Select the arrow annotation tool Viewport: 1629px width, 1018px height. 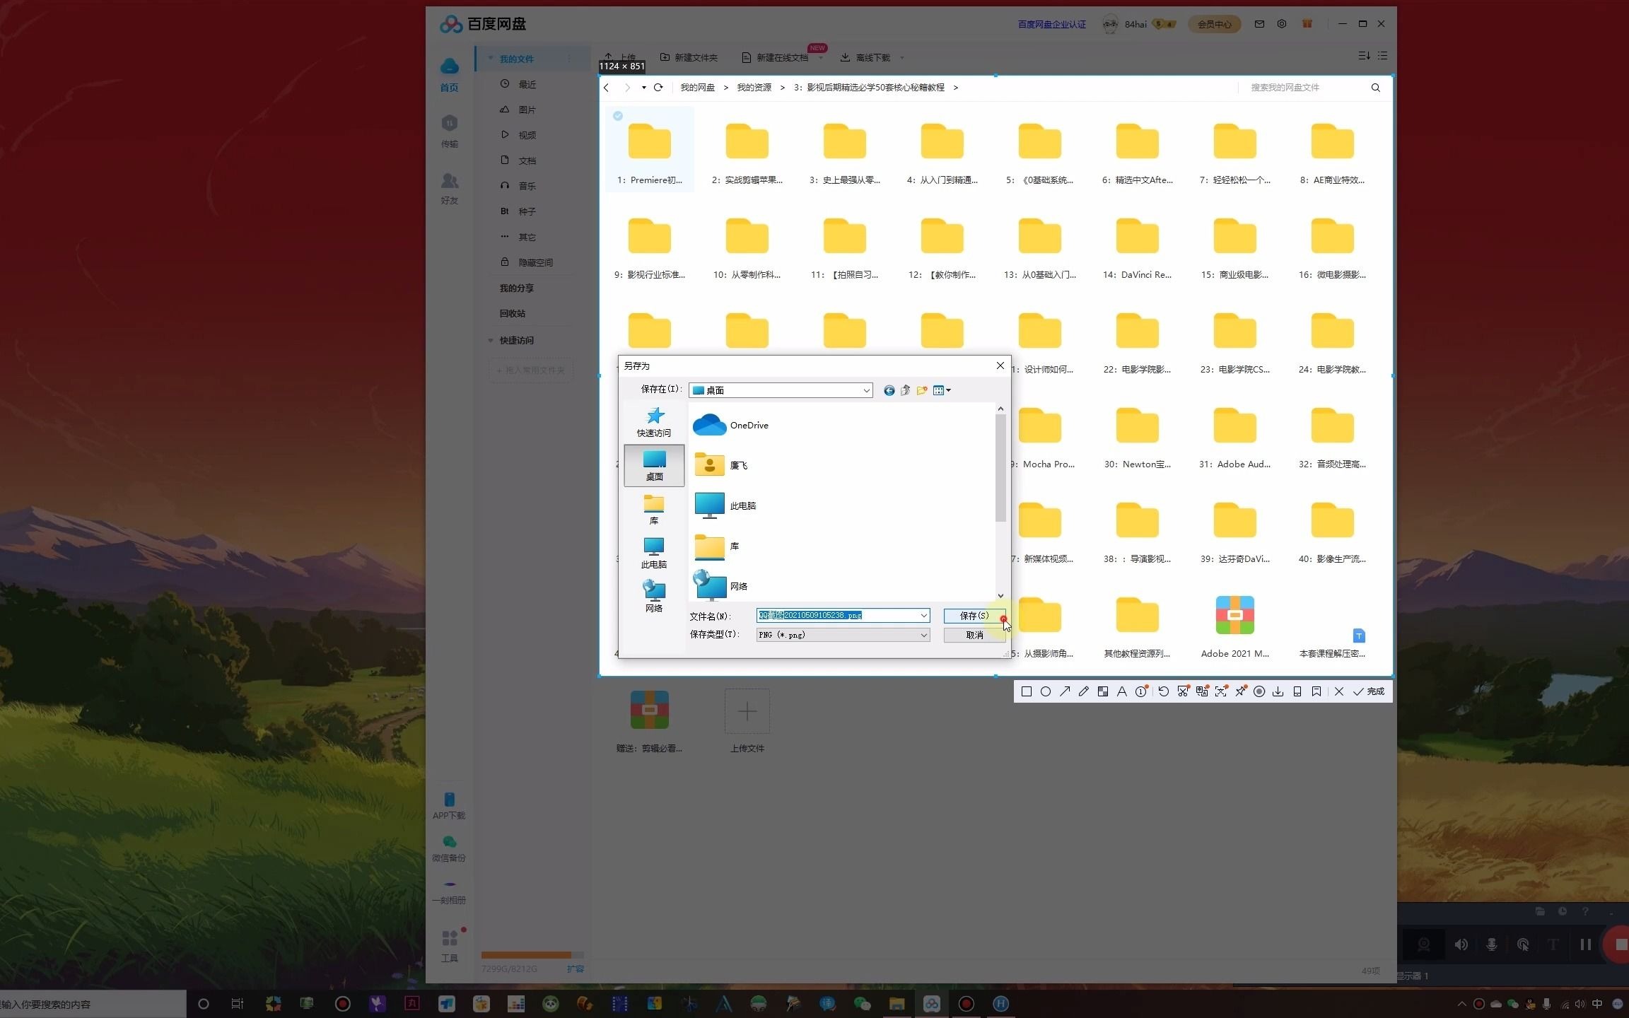(x=1065, y=691)
